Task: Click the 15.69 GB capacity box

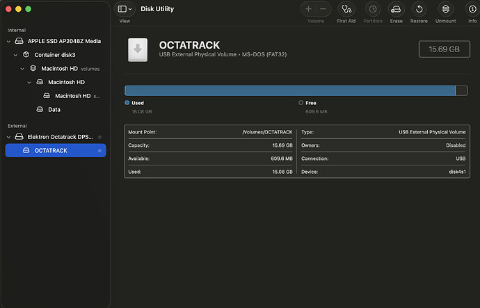Action: coord(445,49)
